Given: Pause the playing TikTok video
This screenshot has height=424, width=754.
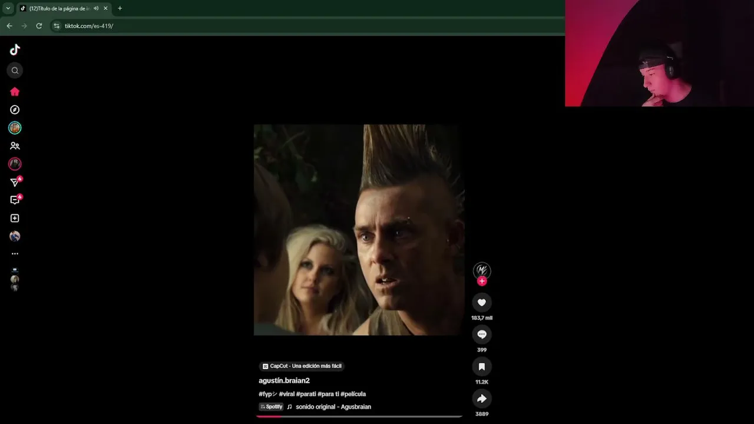Looking at the screenshot, I should coord(359,230).
